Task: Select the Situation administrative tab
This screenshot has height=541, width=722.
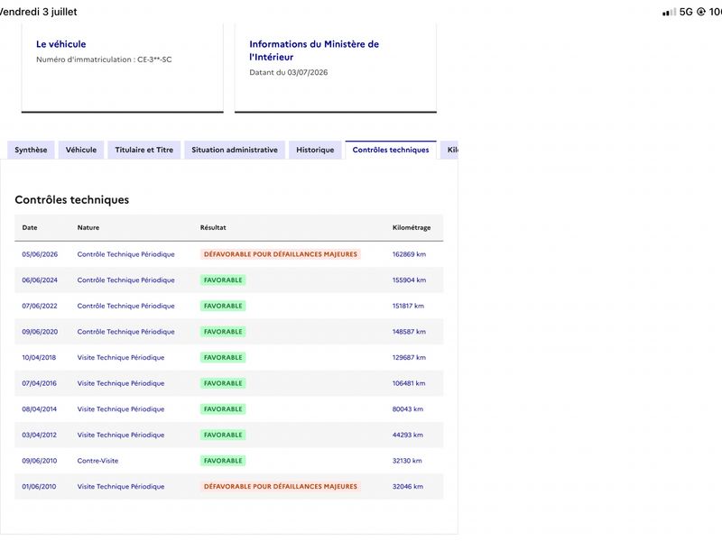Action: (x=235, y=150)
